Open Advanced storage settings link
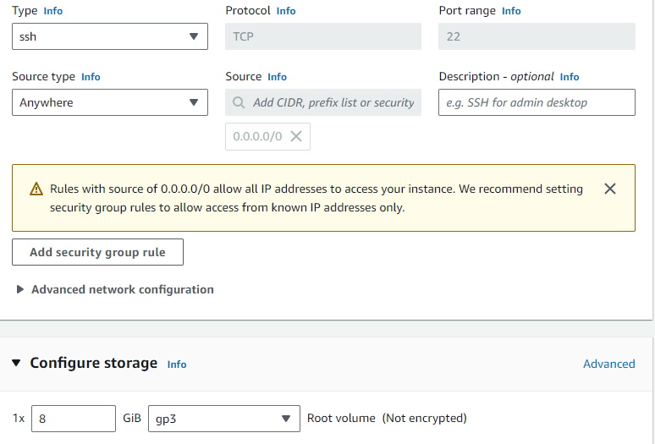The image size is (655, 444). [608, 364]
